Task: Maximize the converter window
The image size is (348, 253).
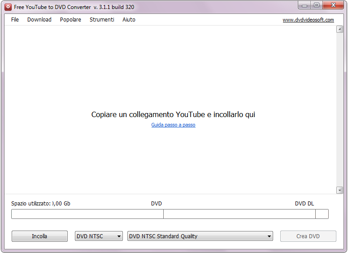Action: [317, 5]
